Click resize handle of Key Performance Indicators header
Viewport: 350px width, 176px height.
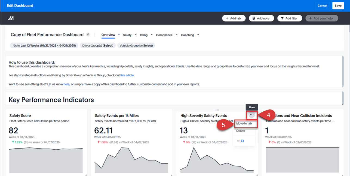point(343,104)
